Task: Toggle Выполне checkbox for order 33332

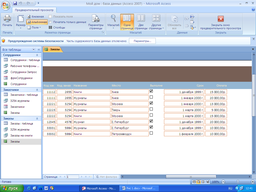Action: (151, 133)
